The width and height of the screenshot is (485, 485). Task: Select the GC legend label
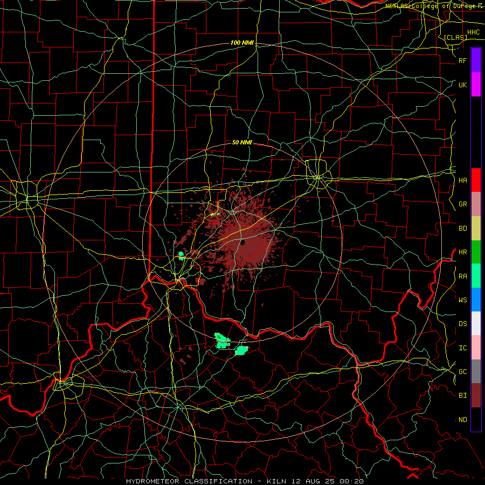462,372
